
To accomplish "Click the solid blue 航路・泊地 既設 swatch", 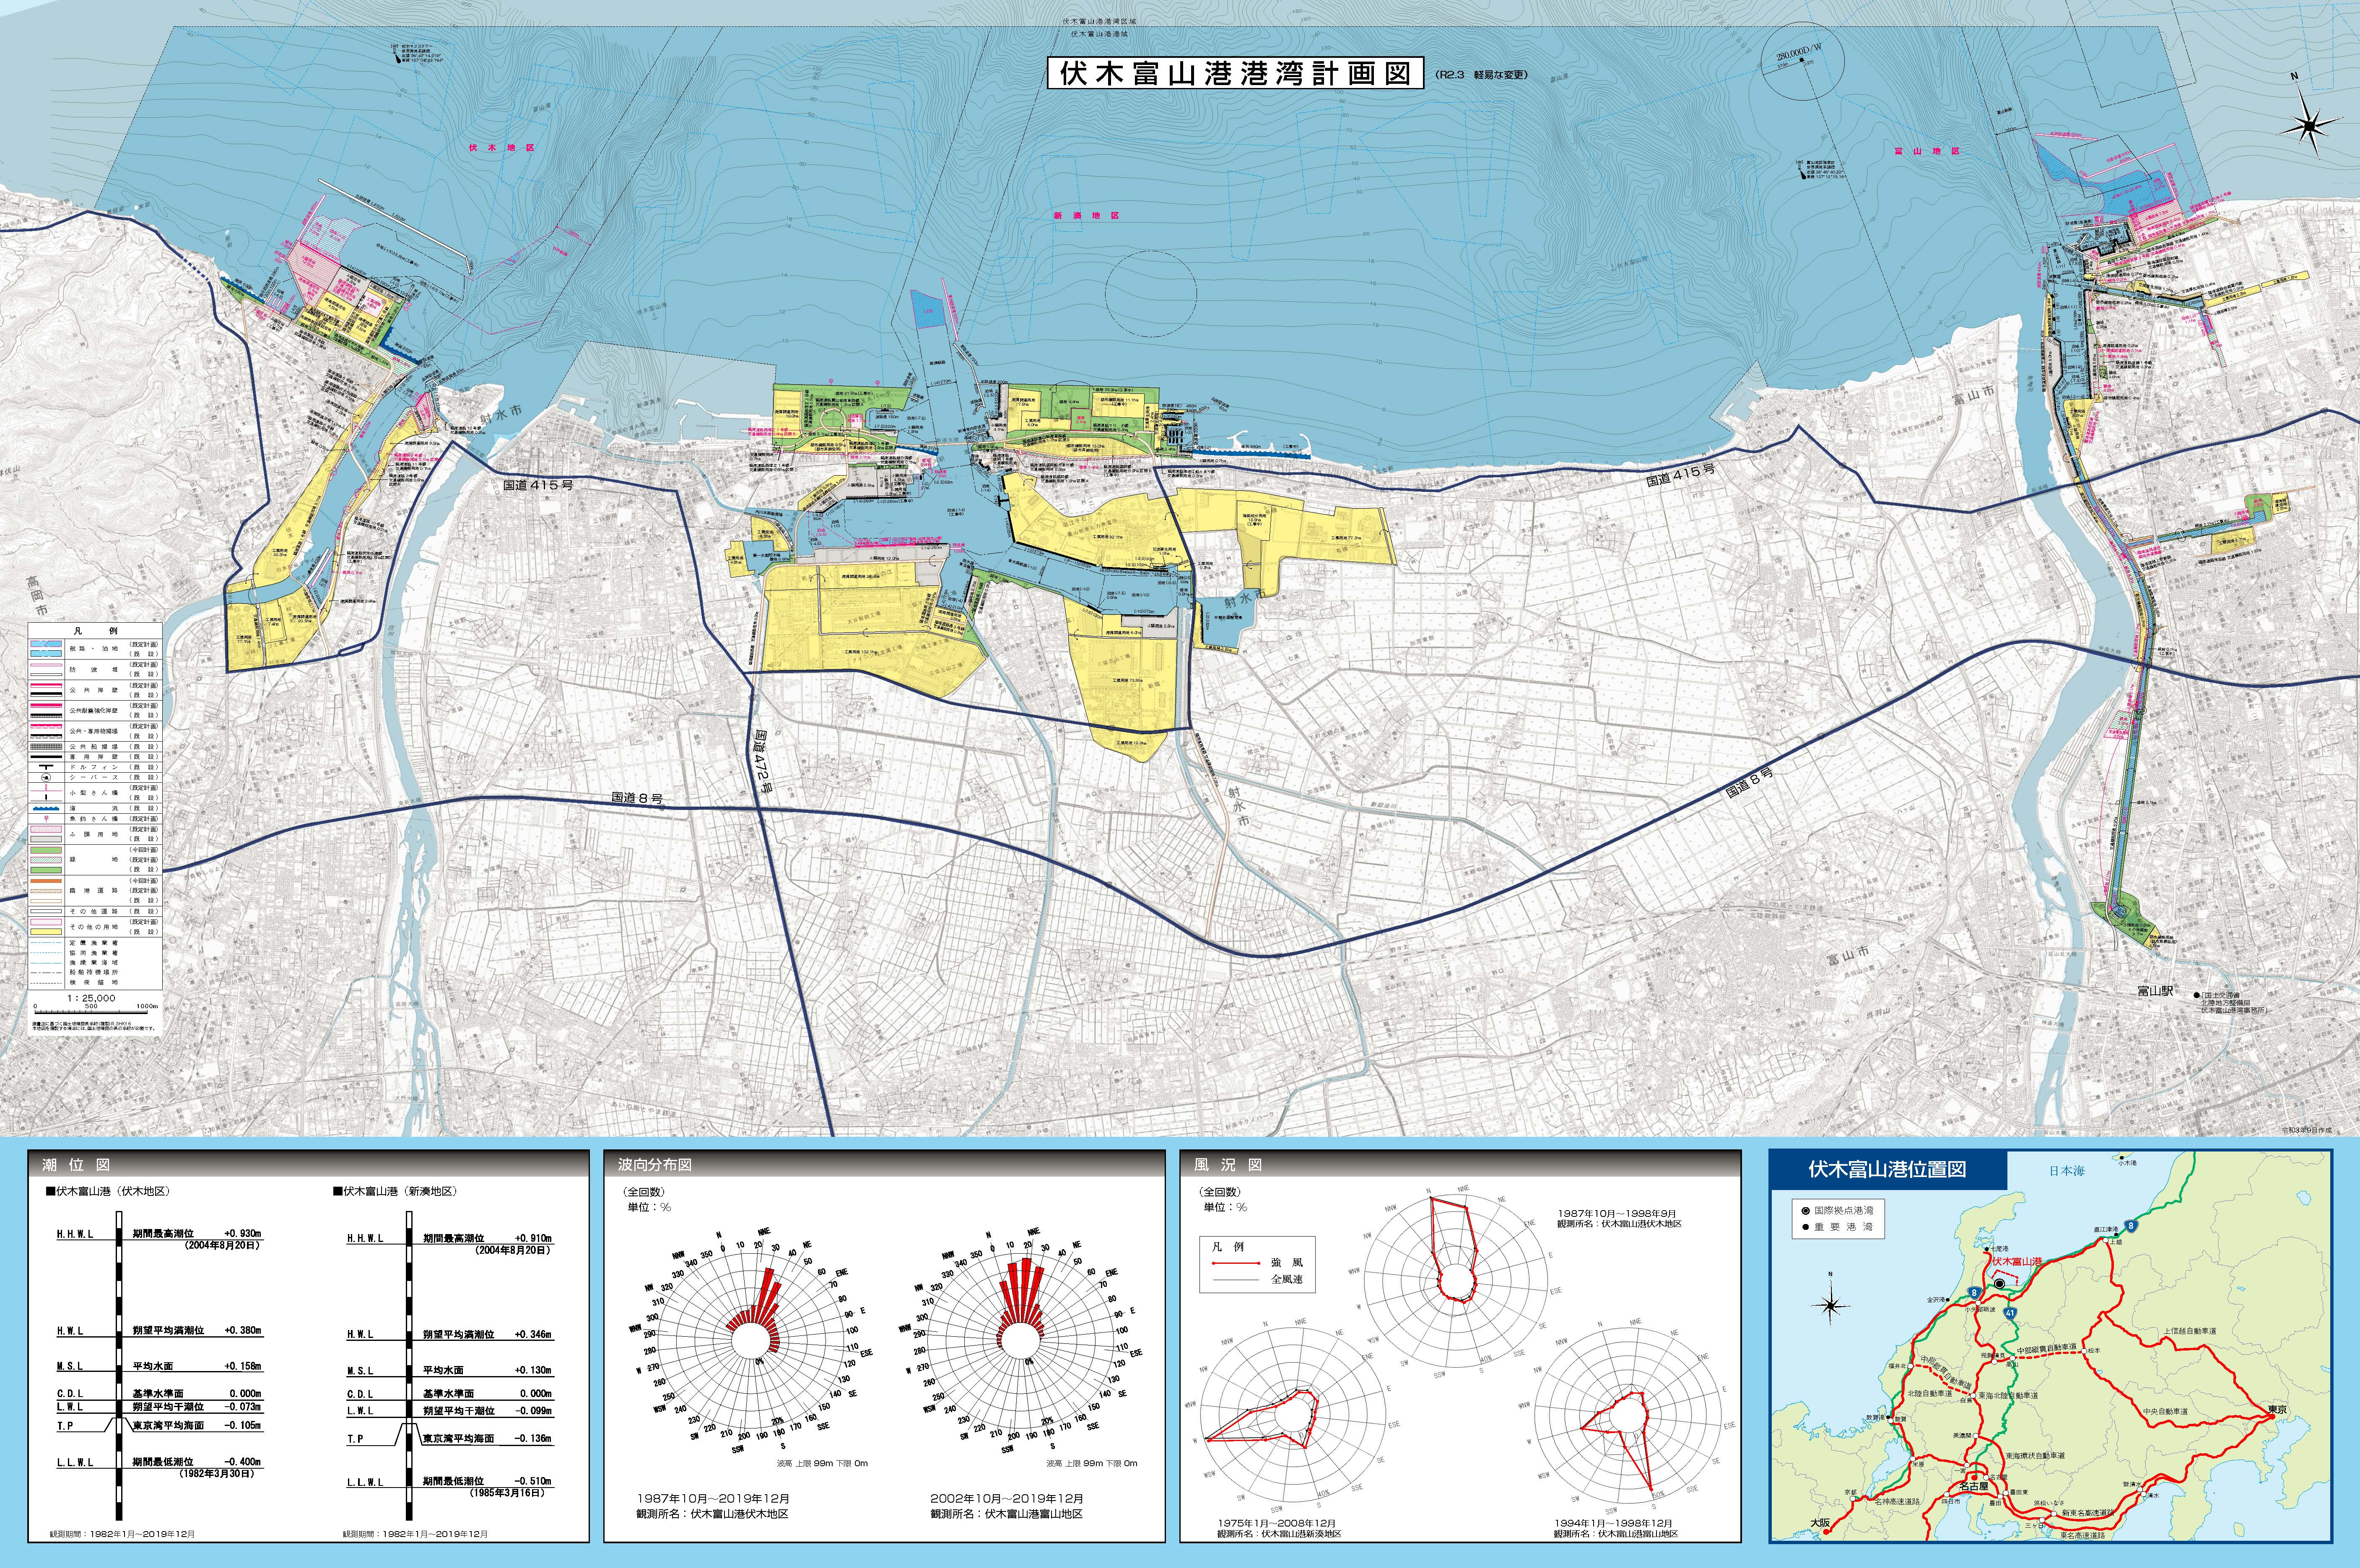I will tap(46, 654).
